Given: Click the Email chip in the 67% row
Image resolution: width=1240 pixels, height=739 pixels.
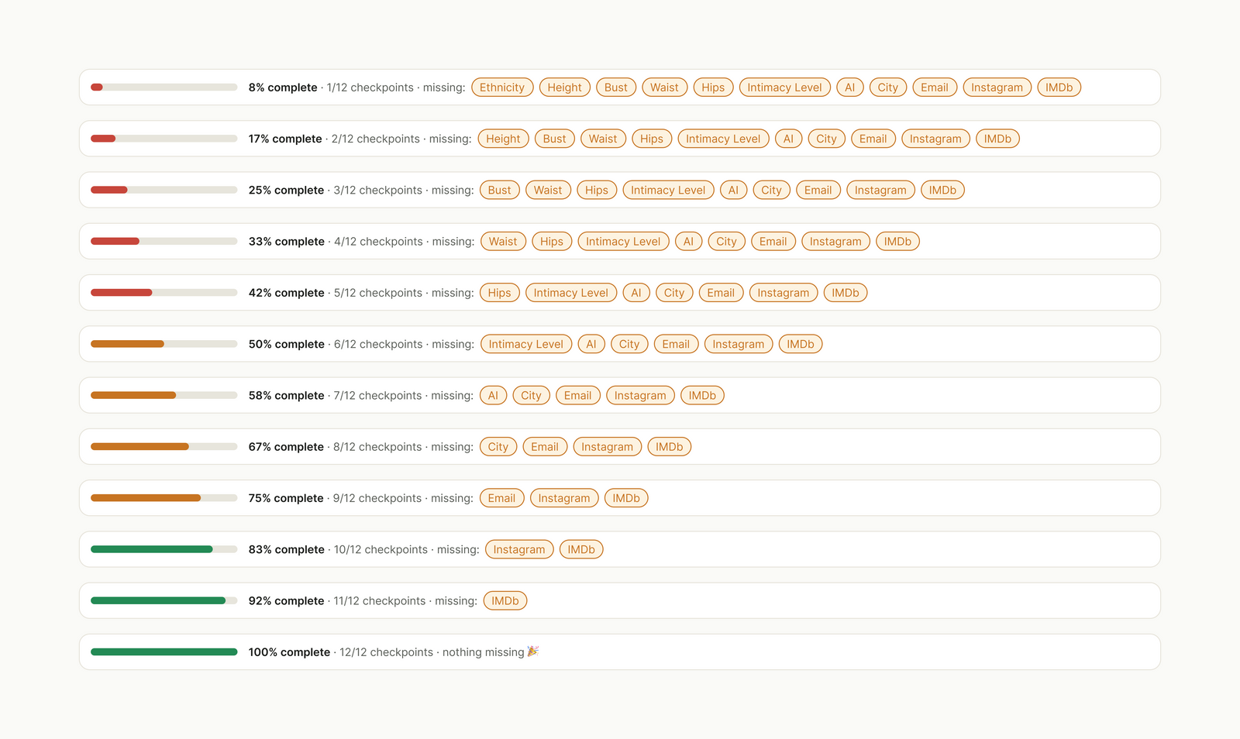Looking at the screenshot, I should click(545, 447).
